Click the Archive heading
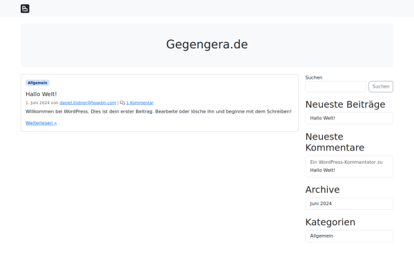Screen dimensions: 414x259 (x=322, y=189)
